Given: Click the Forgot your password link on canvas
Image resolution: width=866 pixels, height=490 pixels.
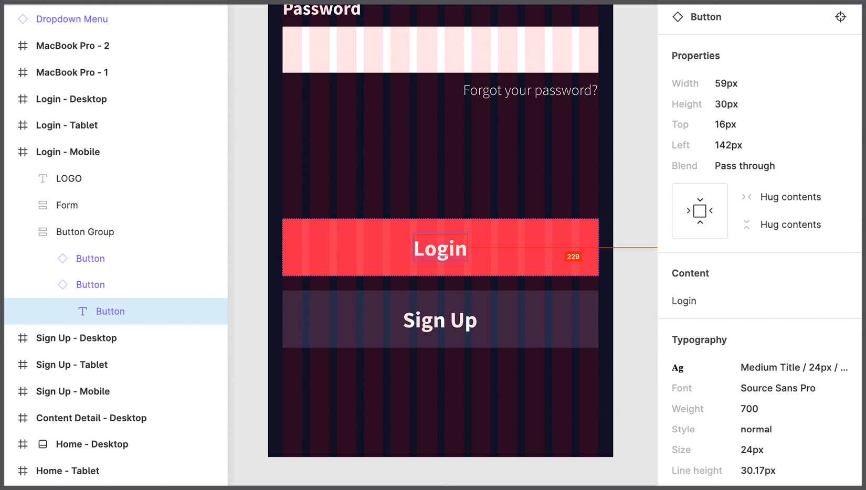Looking at the screenshot, I should coord(530,90).
